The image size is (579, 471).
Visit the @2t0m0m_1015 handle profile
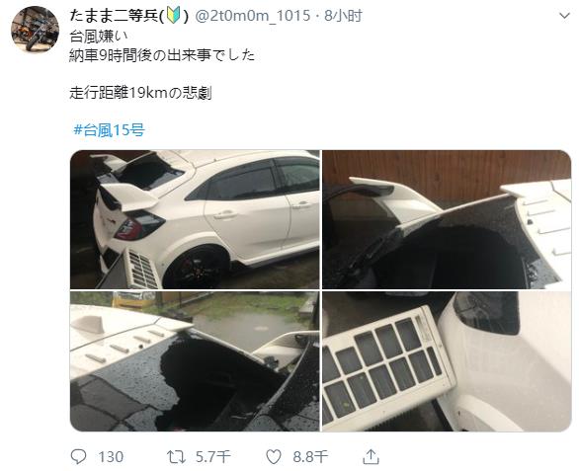tap(252, 16)
